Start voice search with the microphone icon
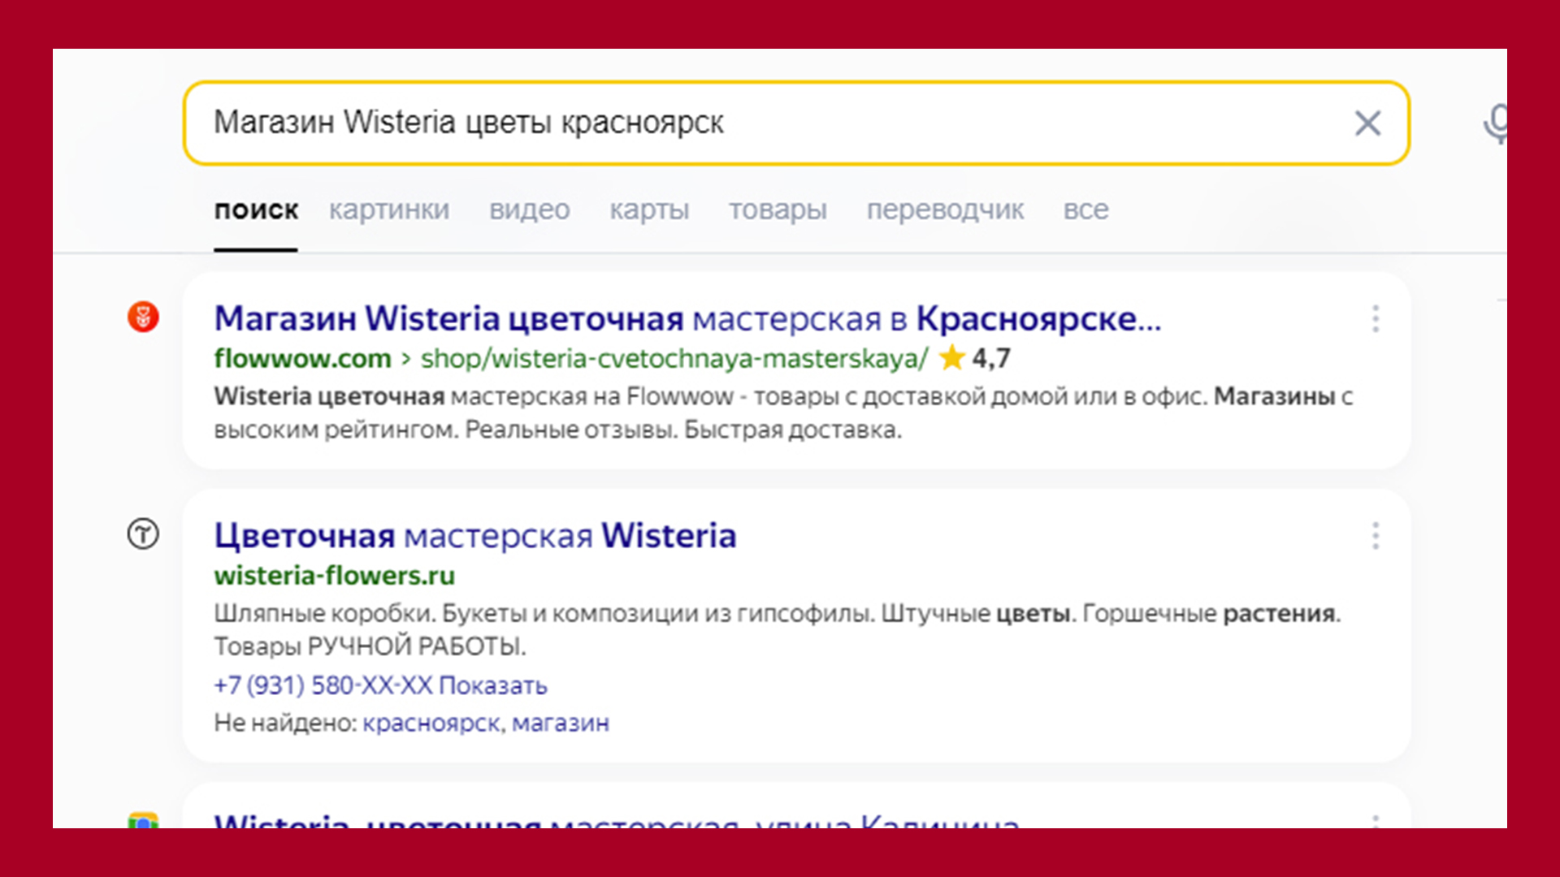Screen dimensions: 1560x877 [x=1496, y=123]
